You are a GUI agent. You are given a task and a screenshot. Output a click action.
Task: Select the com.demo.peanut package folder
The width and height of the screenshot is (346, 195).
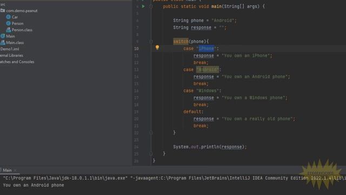click(x=22, y=11)
